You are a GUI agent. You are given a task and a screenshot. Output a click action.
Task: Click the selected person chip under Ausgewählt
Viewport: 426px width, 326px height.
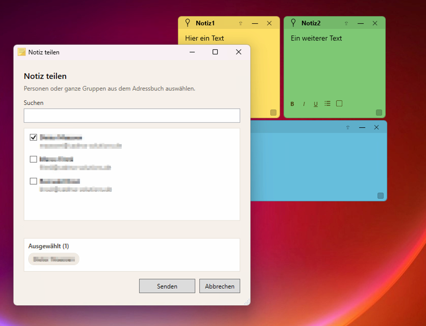coord(54,259)
